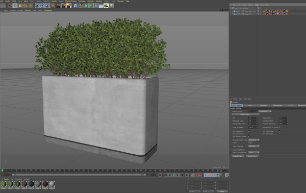Toggle the Use Motion System checkbox
This screenshot has width=306, height=193.
249,136
